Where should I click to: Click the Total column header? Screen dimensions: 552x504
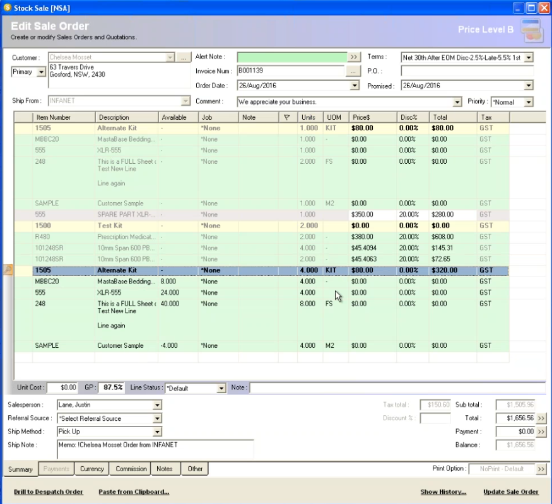click(453, 117)
